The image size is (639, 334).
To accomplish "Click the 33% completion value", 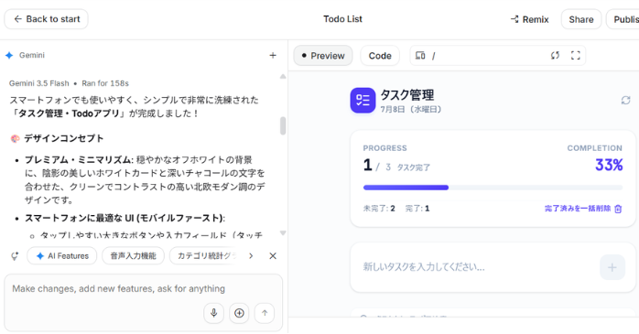I will [609, 165].
